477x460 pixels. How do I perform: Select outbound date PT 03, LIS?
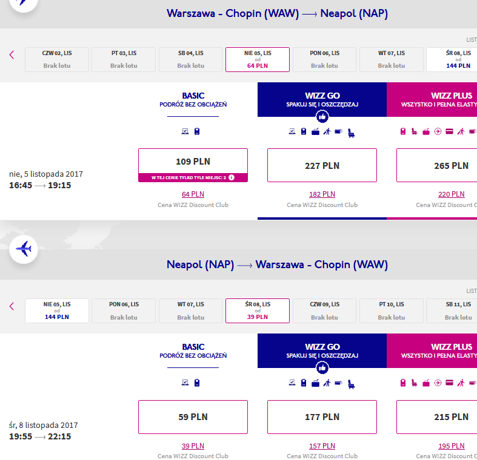[x=124, y=59]
